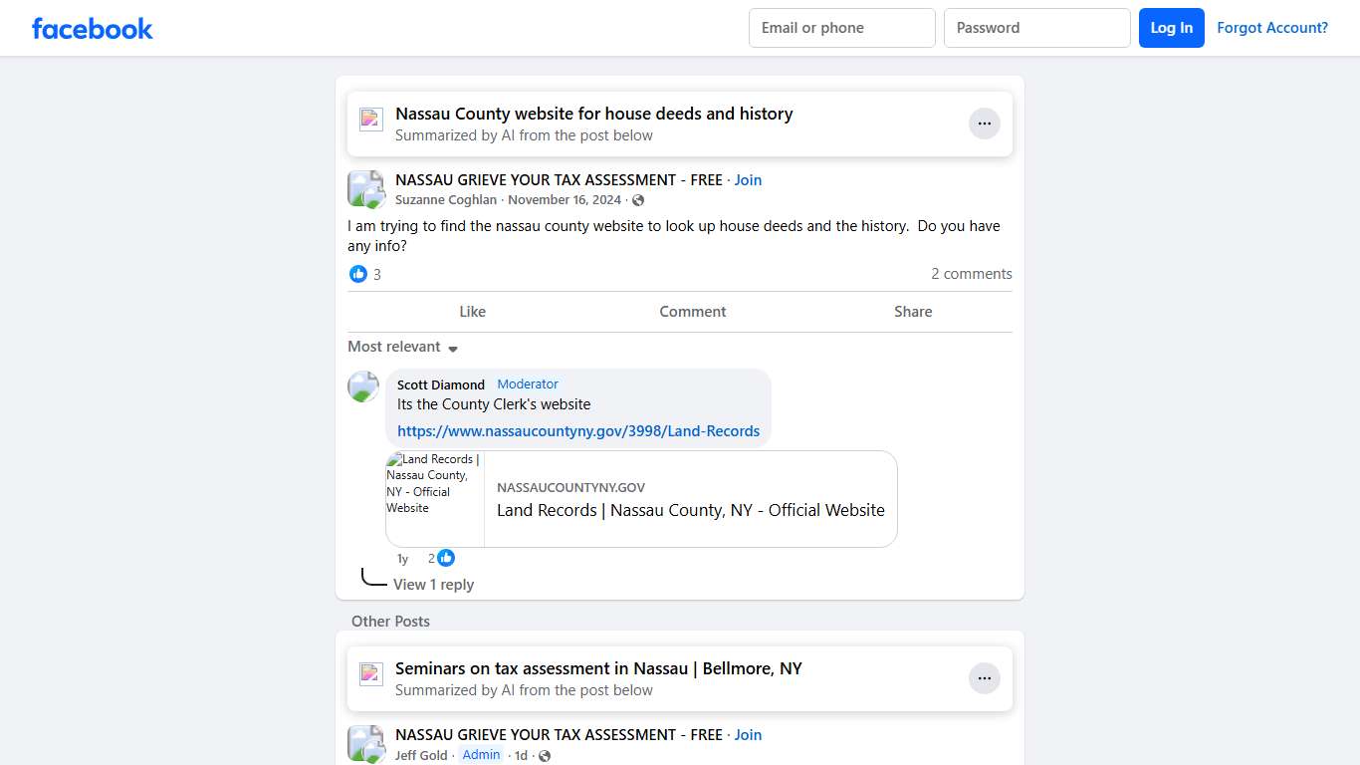This screenshot has height=765, width=1360.
Task: Click the Email or phone input field
Action: [841, 28]
